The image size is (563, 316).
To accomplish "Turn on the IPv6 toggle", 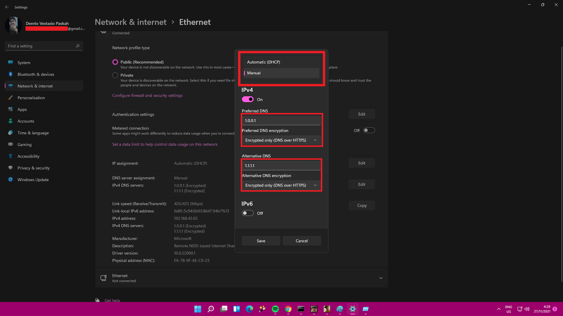I will (x=248, y=213).
